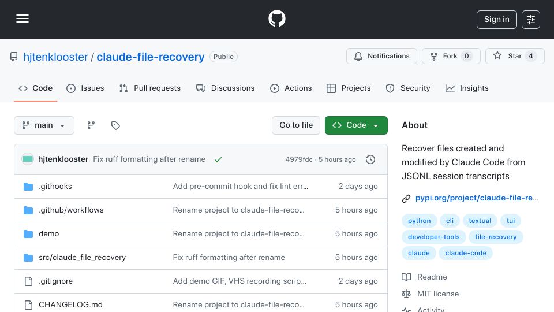Expand the main branch dropdown
This screenshot has width=554, height=312.
[x=44, y=125]
